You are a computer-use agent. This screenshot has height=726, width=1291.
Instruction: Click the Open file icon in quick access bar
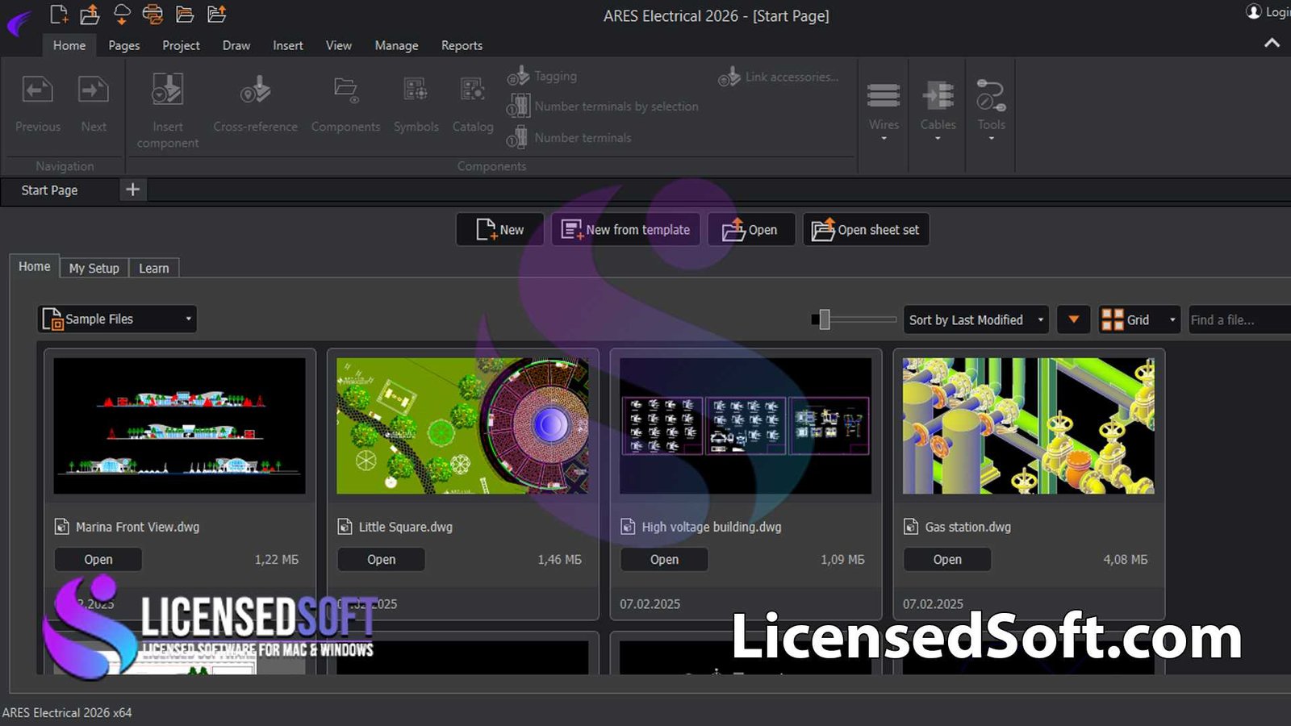click(x=90, y=14)
